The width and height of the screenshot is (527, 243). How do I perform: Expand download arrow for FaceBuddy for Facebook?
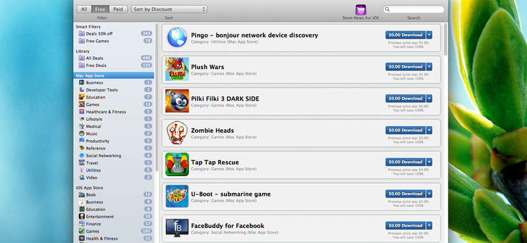click(430, 225)
